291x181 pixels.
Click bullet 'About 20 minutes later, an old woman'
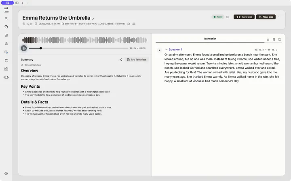pos(63,111)
